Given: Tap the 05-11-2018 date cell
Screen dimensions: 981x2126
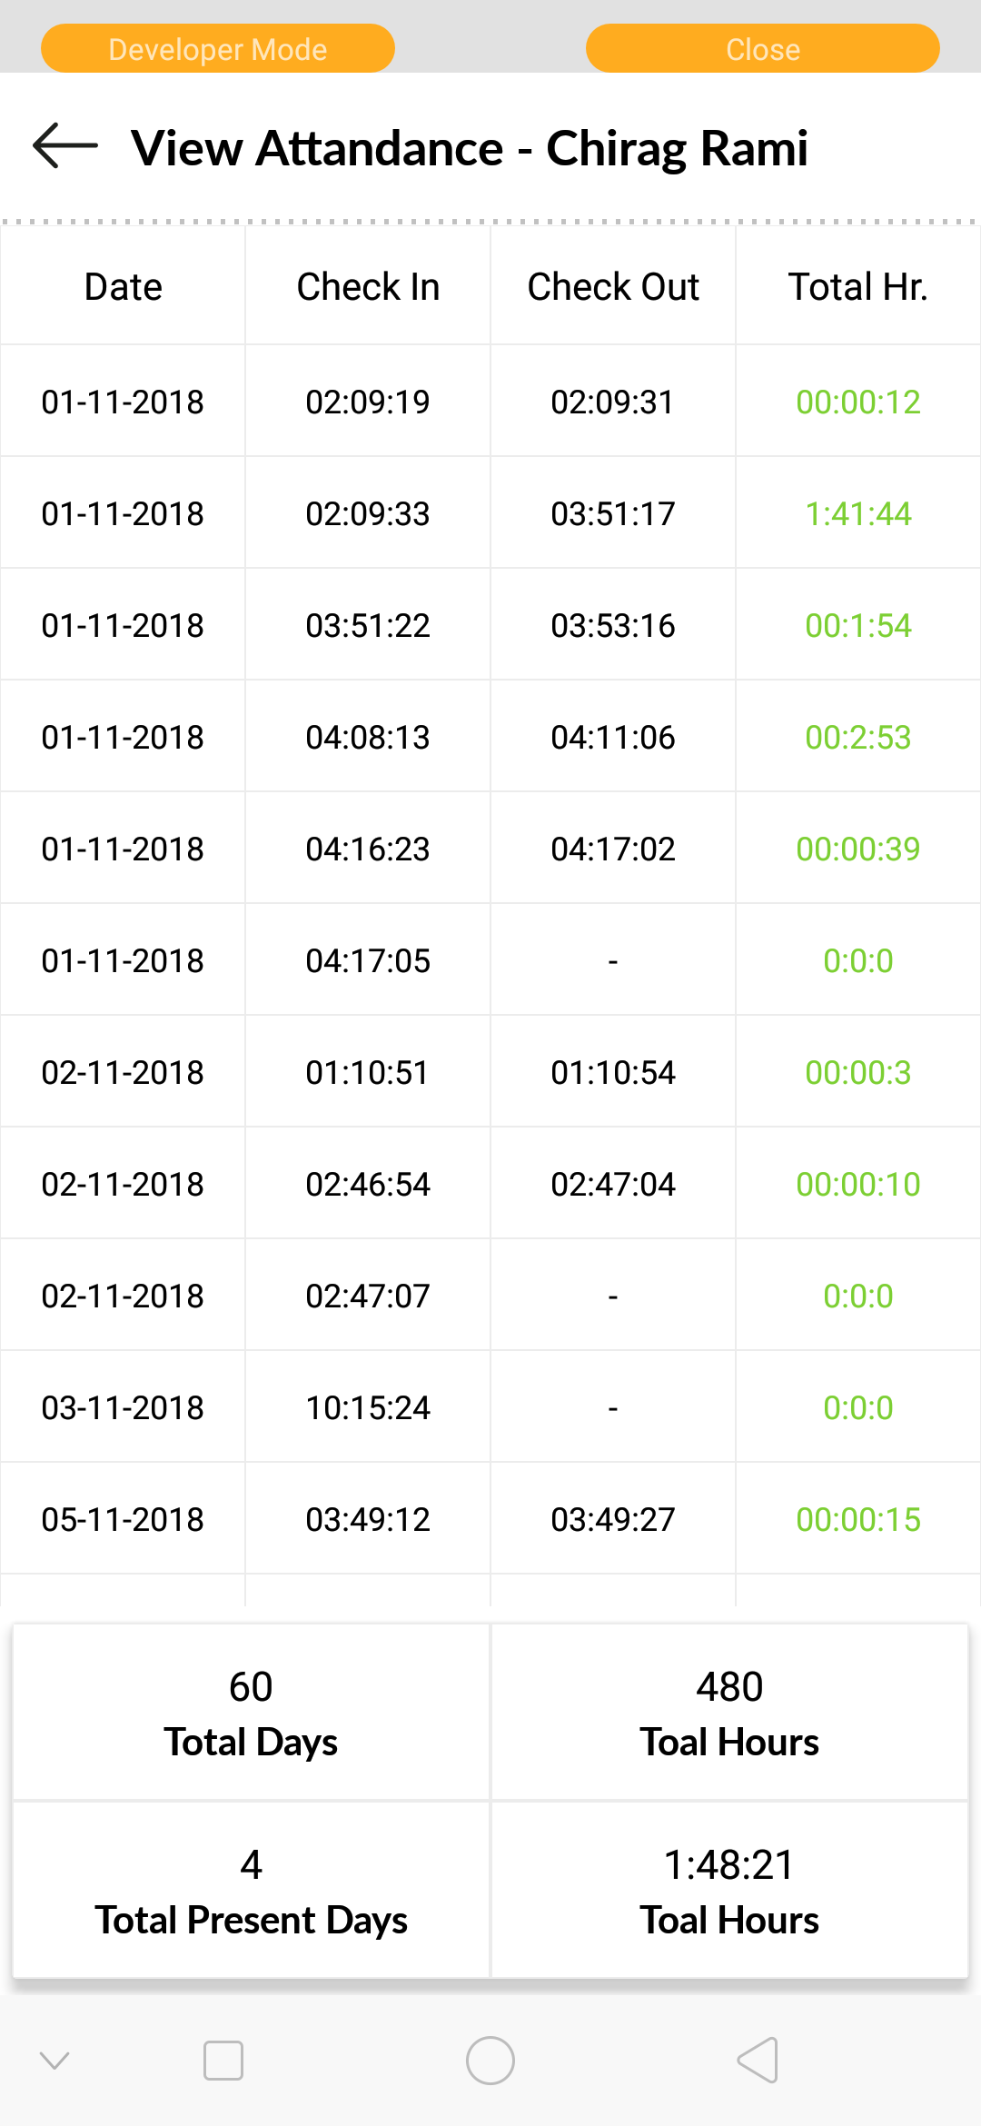Looking at the screenshot, I should click(123, 1519).
